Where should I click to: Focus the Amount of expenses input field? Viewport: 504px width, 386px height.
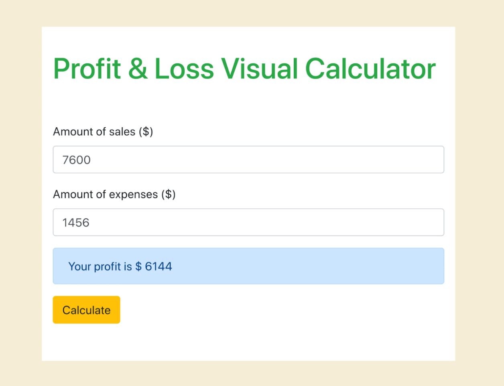[248, 222]
